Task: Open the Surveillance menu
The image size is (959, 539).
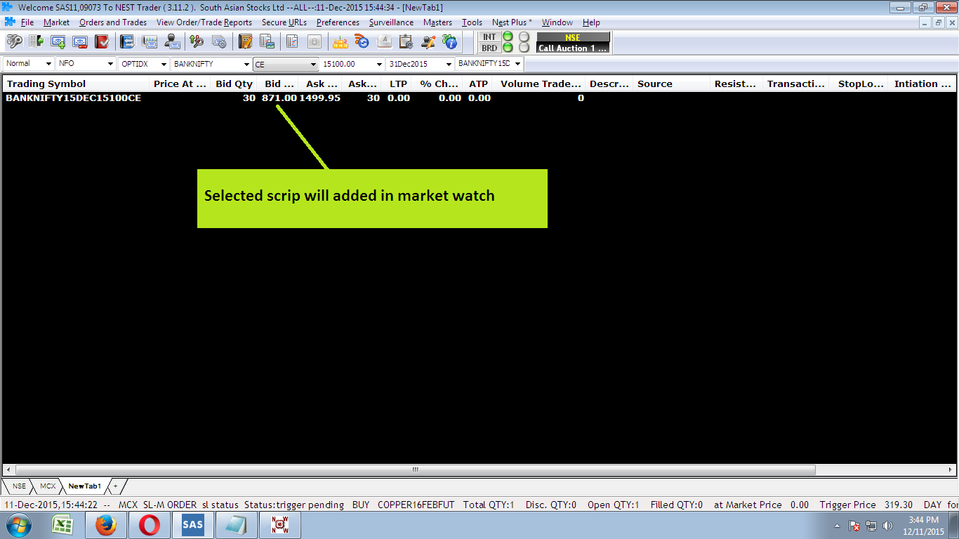Action: [391, 22]
